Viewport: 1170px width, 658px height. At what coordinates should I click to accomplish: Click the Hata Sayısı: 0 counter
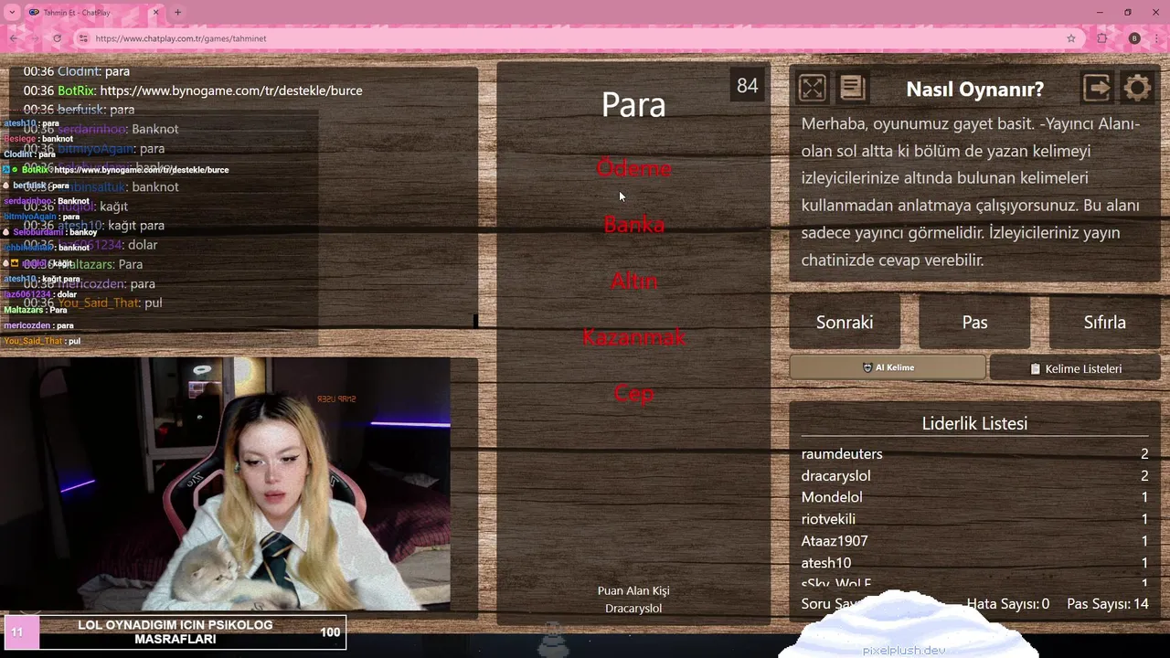[1007, 604]
